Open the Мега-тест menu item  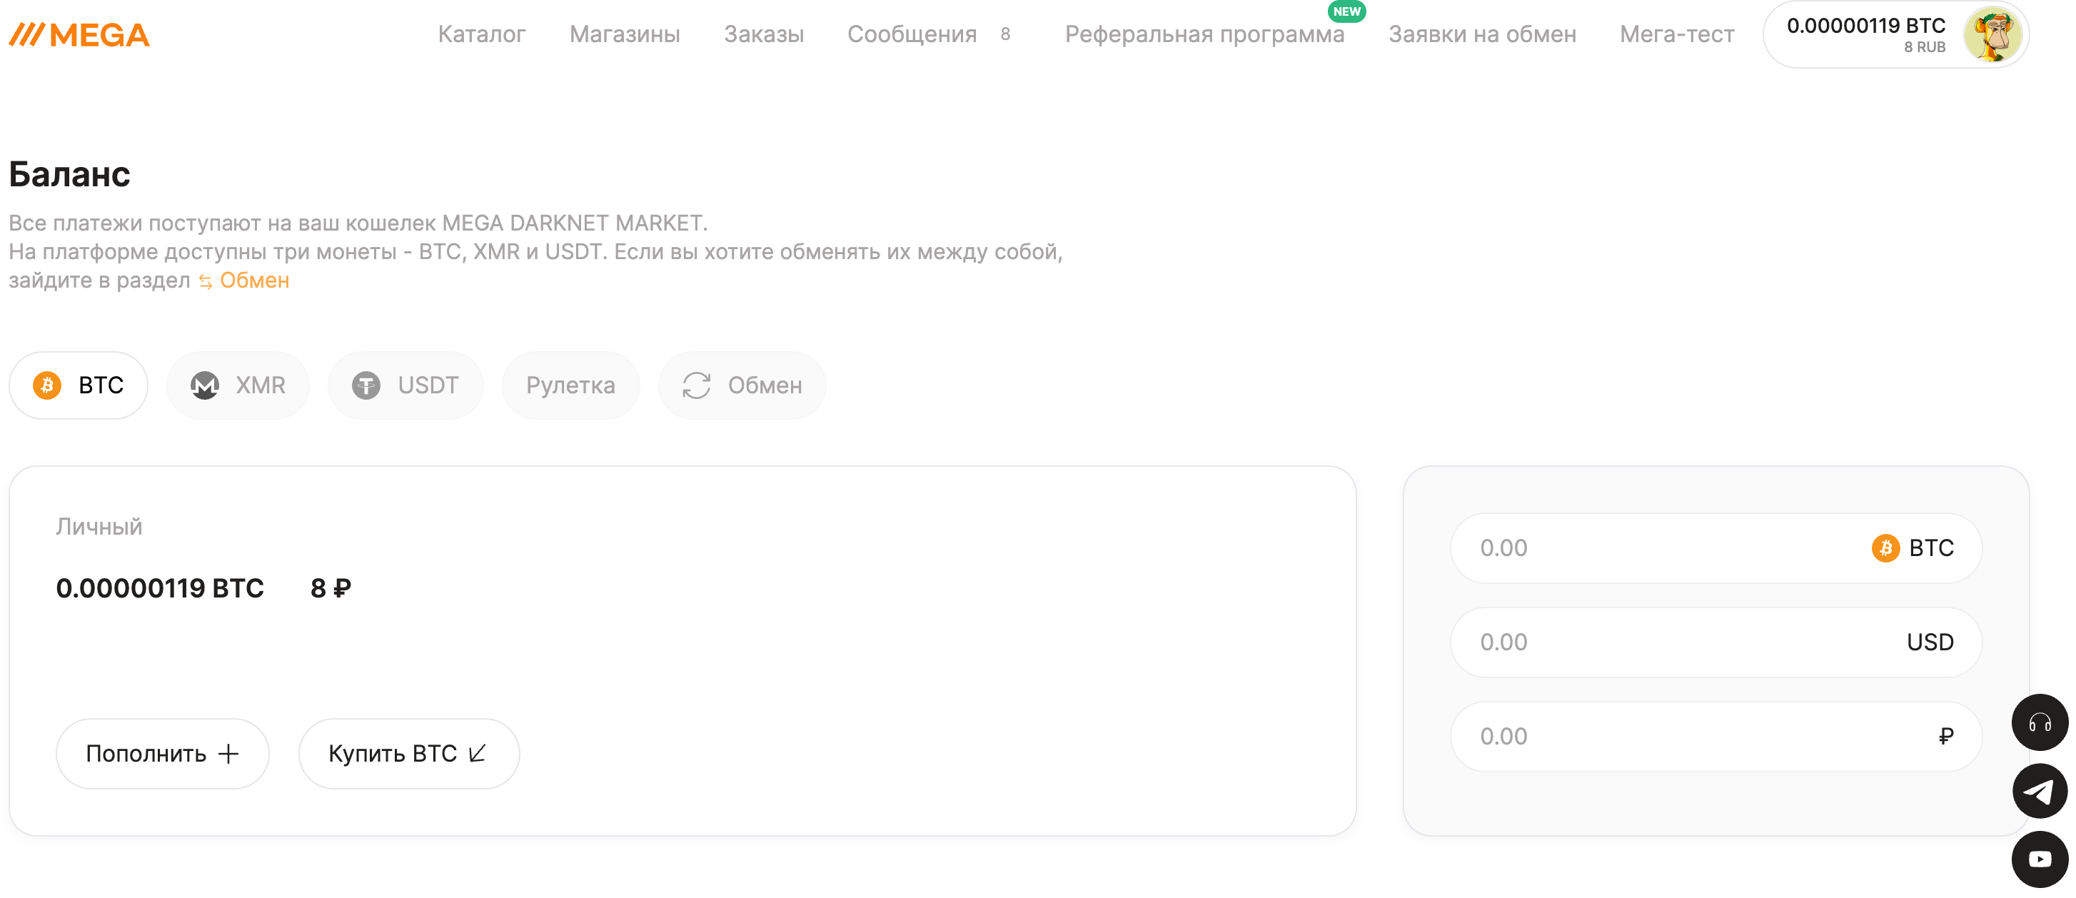click(1677, 35)
